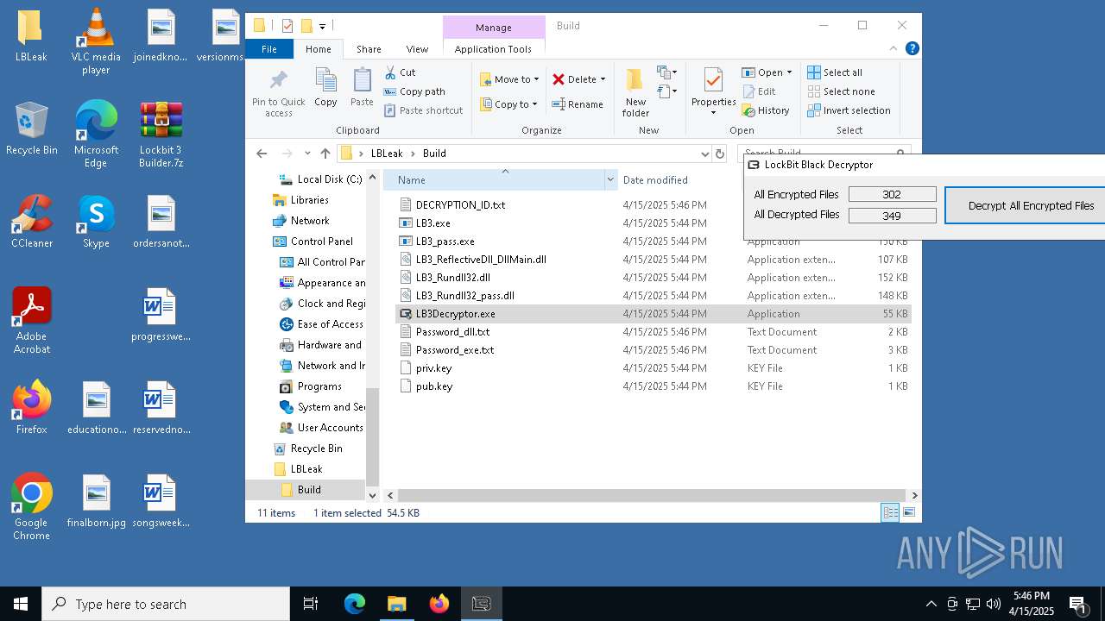Open the Recent locations dropdown
Screen dimensions: 1105x621
[307, 154]
